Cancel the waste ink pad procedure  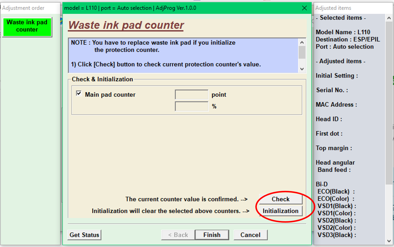pyautogui.click(x=250, y=235)
